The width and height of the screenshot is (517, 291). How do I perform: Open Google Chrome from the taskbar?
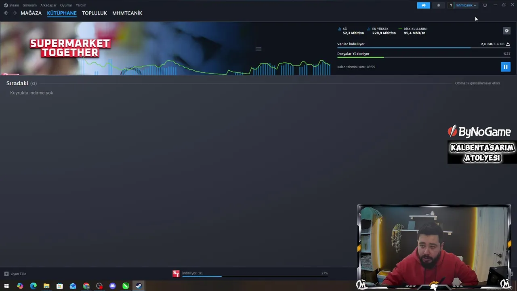86,286
